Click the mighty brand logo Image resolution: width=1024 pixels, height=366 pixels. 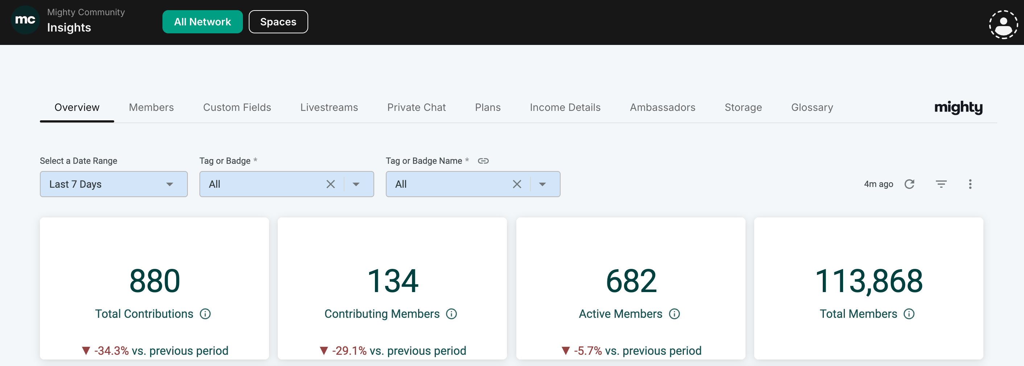pyautogui.click(x=958, y=107)
